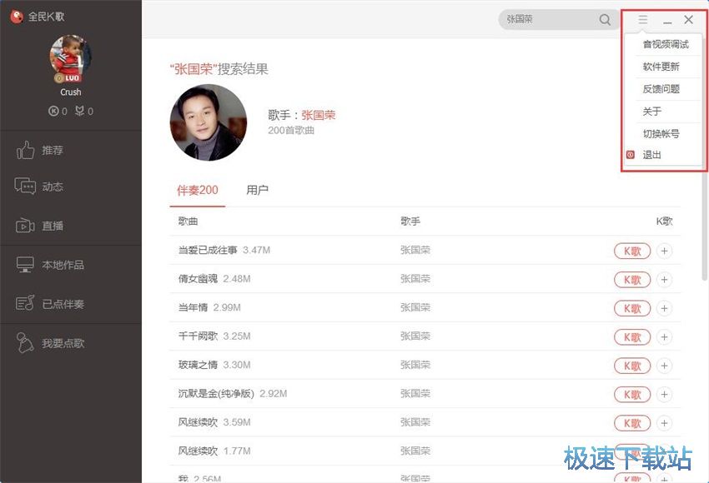This screenshot has width=709, height=483.
Task: Click song title 玻璃之情
Action: 198,365
